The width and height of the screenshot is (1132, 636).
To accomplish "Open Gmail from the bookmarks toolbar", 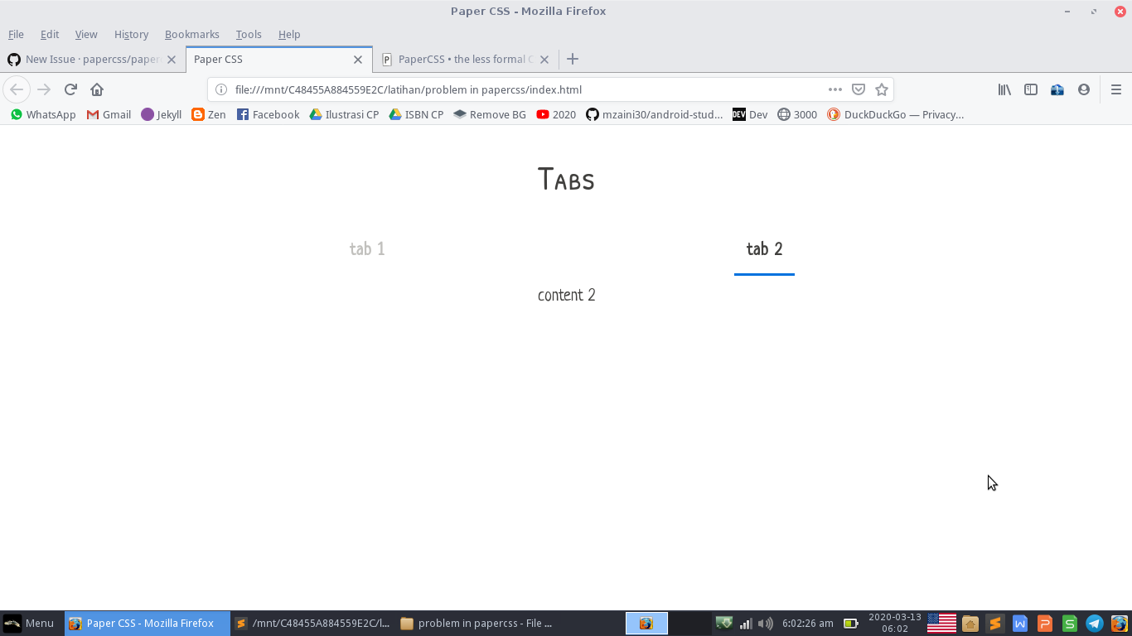I will pyautogui.click(x=109, y=114).
